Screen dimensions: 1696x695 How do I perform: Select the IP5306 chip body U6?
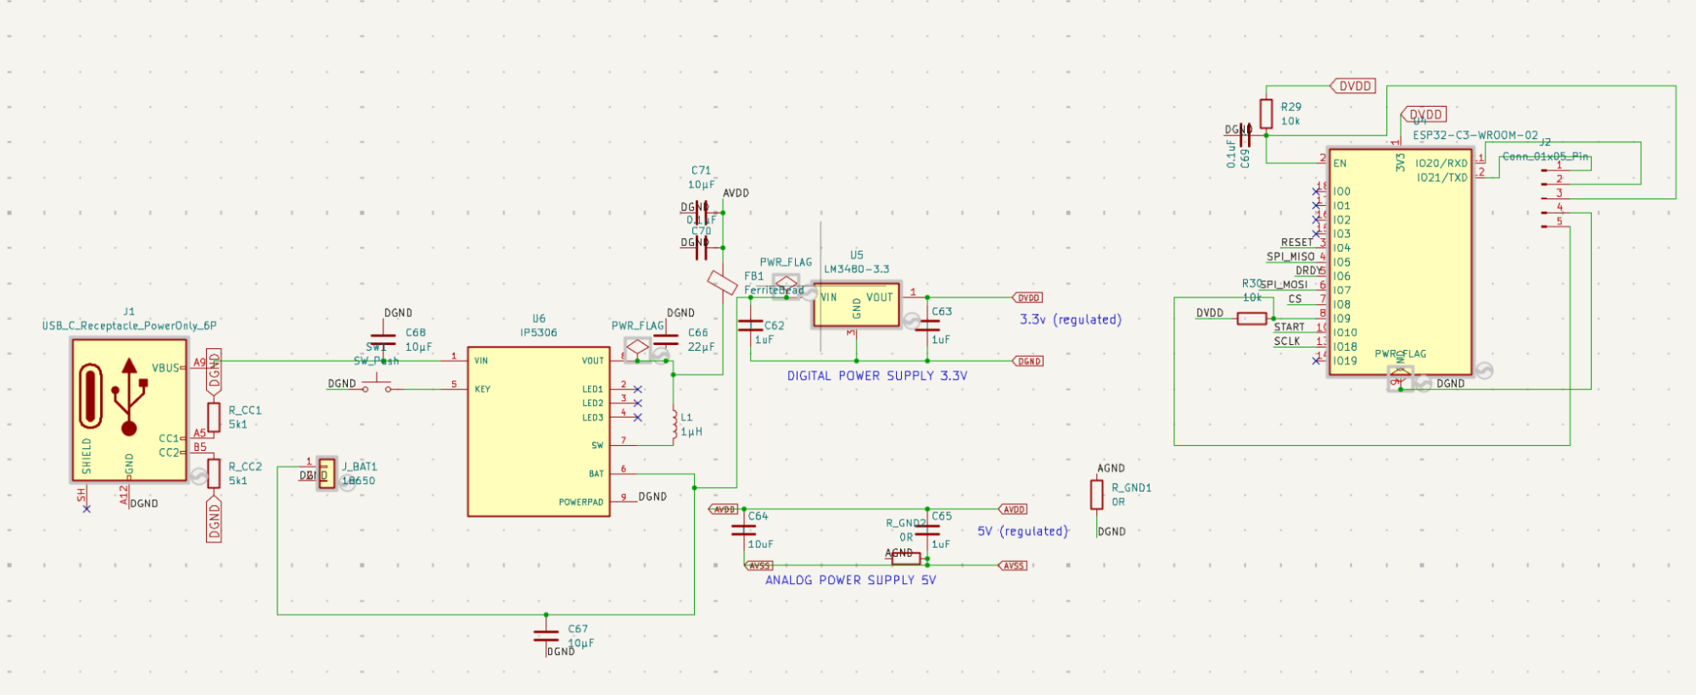539,431
